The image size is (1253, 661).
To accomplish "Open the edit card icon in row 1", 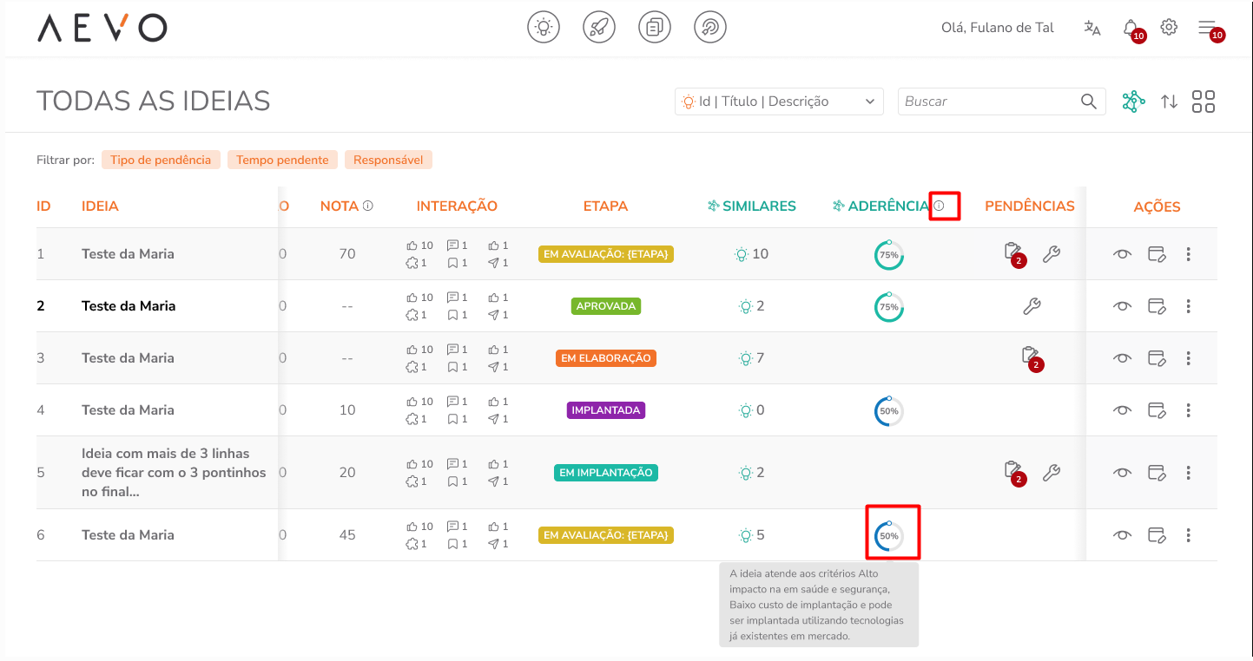I will 1157,254.
